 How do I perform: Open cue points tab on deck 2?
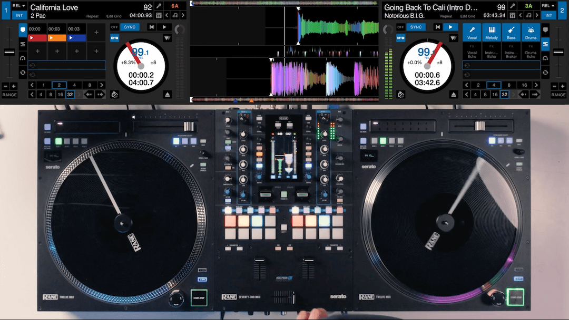pyautogui.click(x=545, y=30)
